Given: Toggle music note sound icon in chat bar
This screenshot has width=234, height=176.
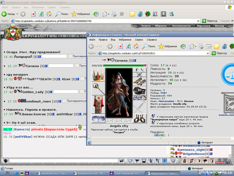Looking at the screenshot, I should (x=165, y=161).
